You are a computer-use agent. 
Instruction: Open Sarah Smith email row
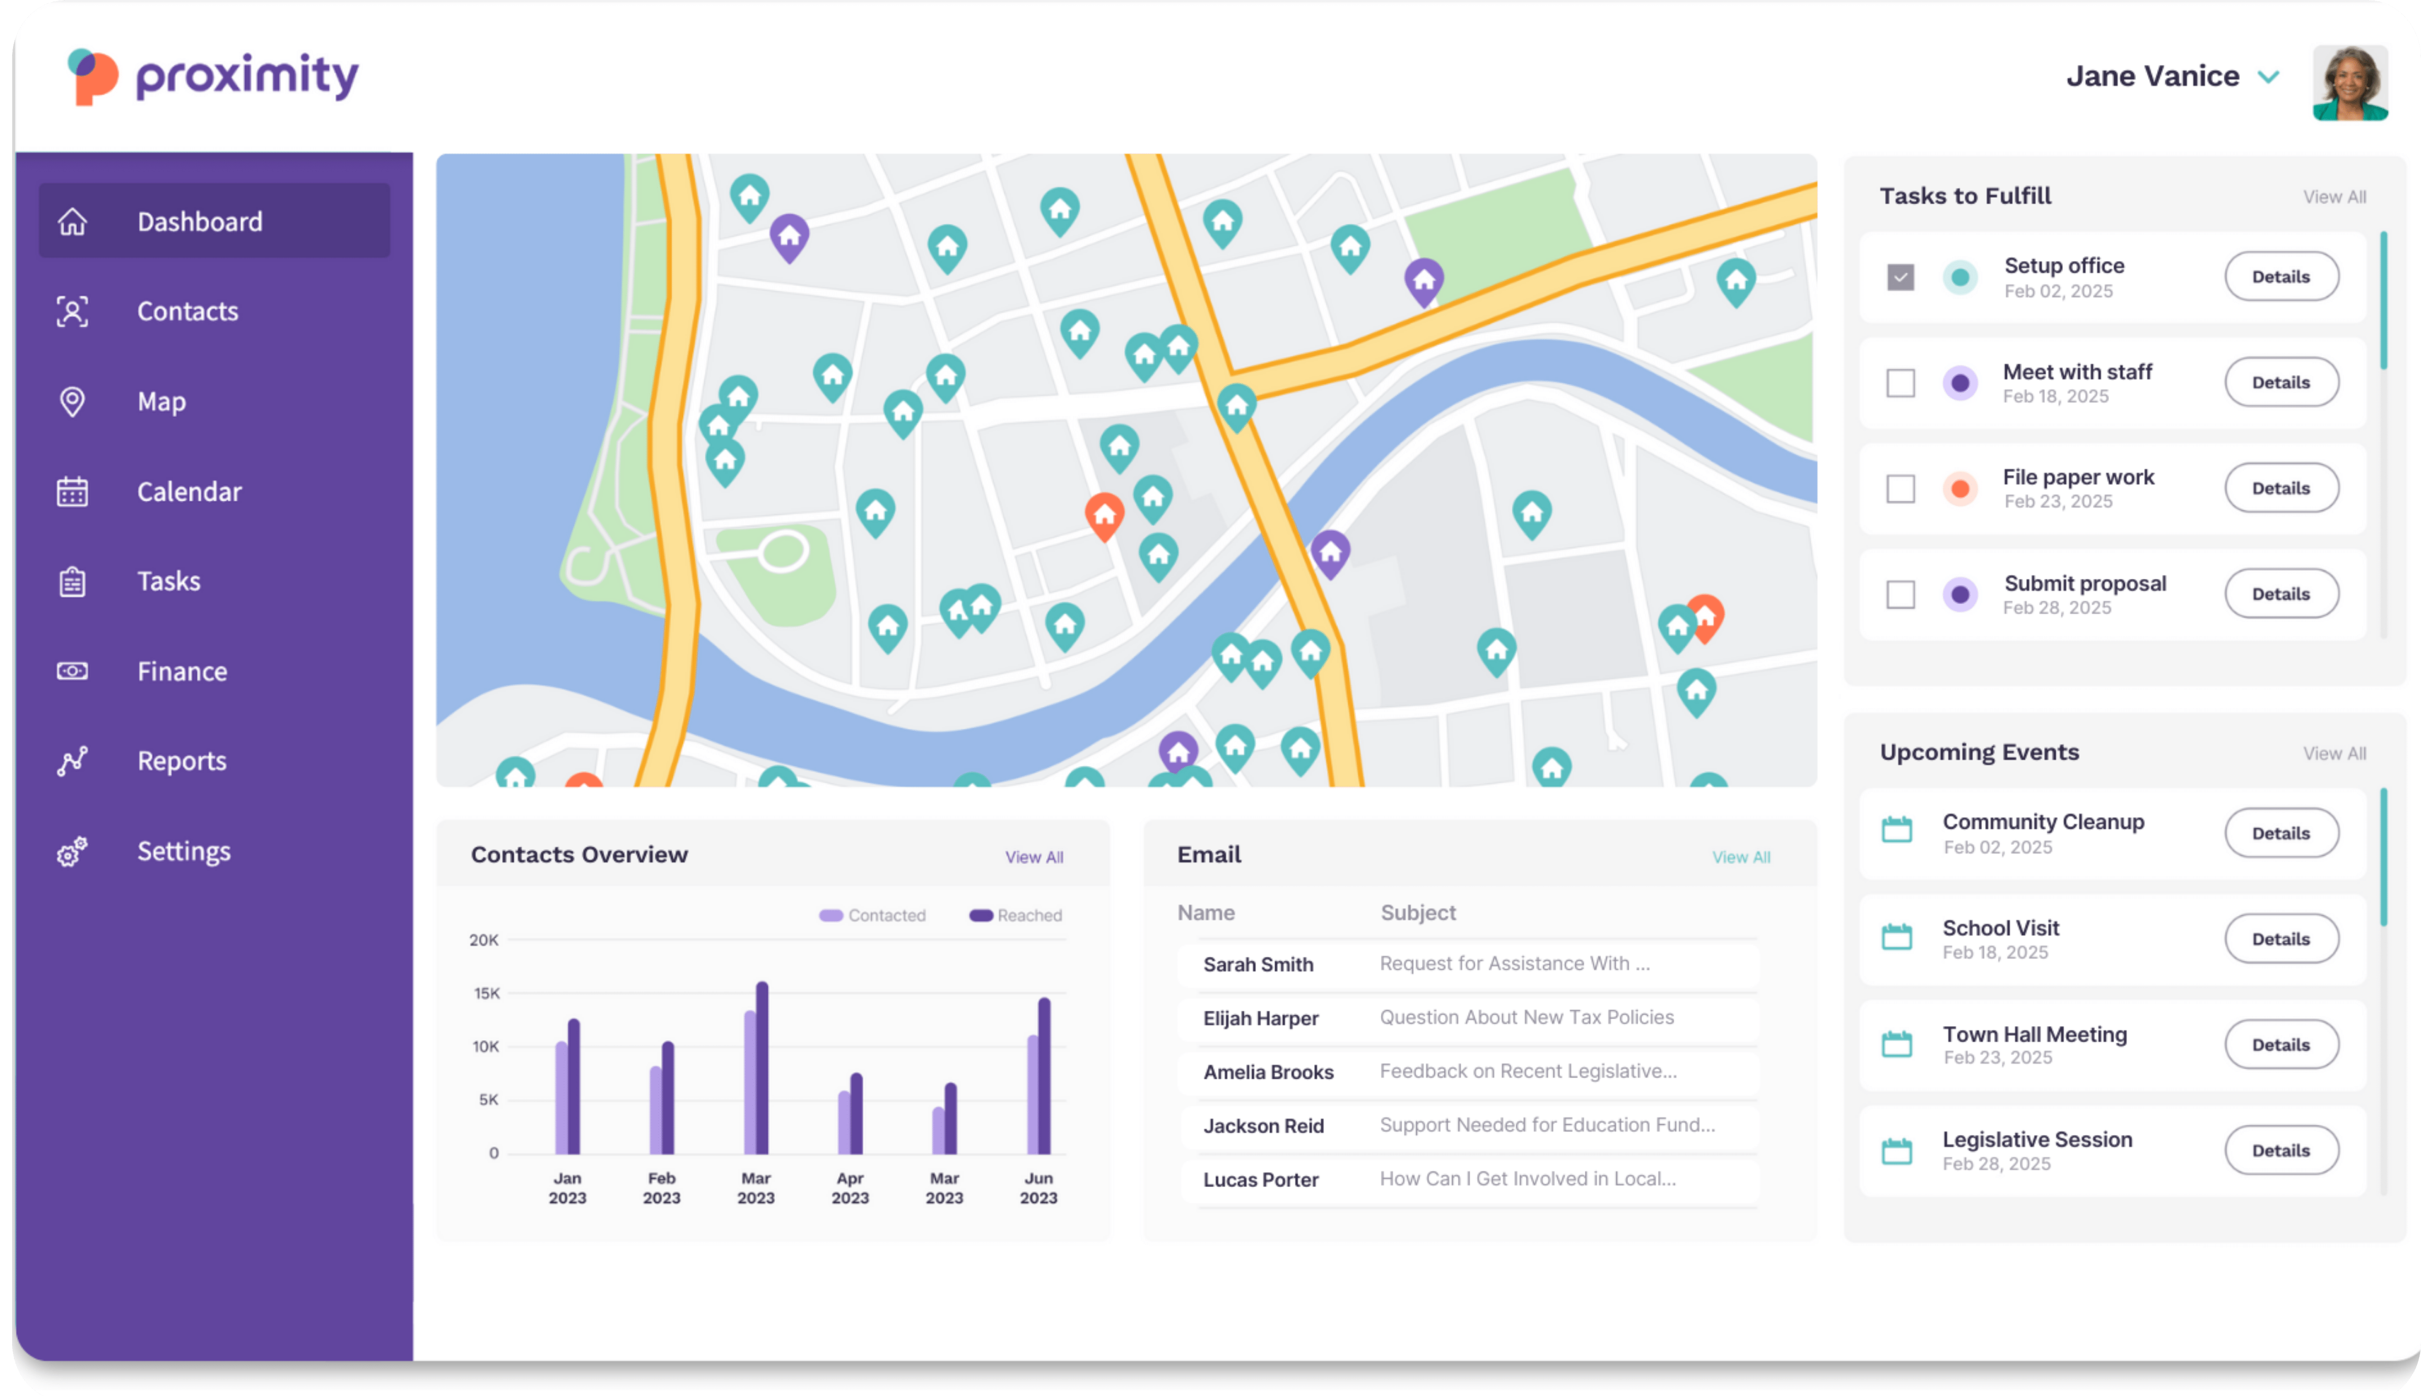coord(1467,965)
